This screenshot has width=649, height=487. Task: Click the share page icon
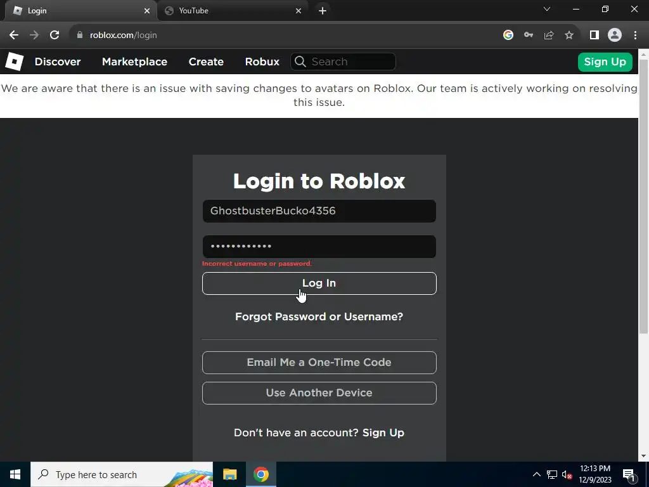coord(549,36)
